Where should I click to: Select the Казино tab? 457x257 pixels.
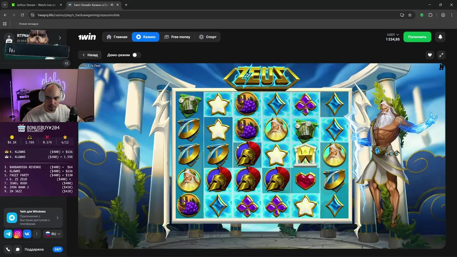coord(145,37)
